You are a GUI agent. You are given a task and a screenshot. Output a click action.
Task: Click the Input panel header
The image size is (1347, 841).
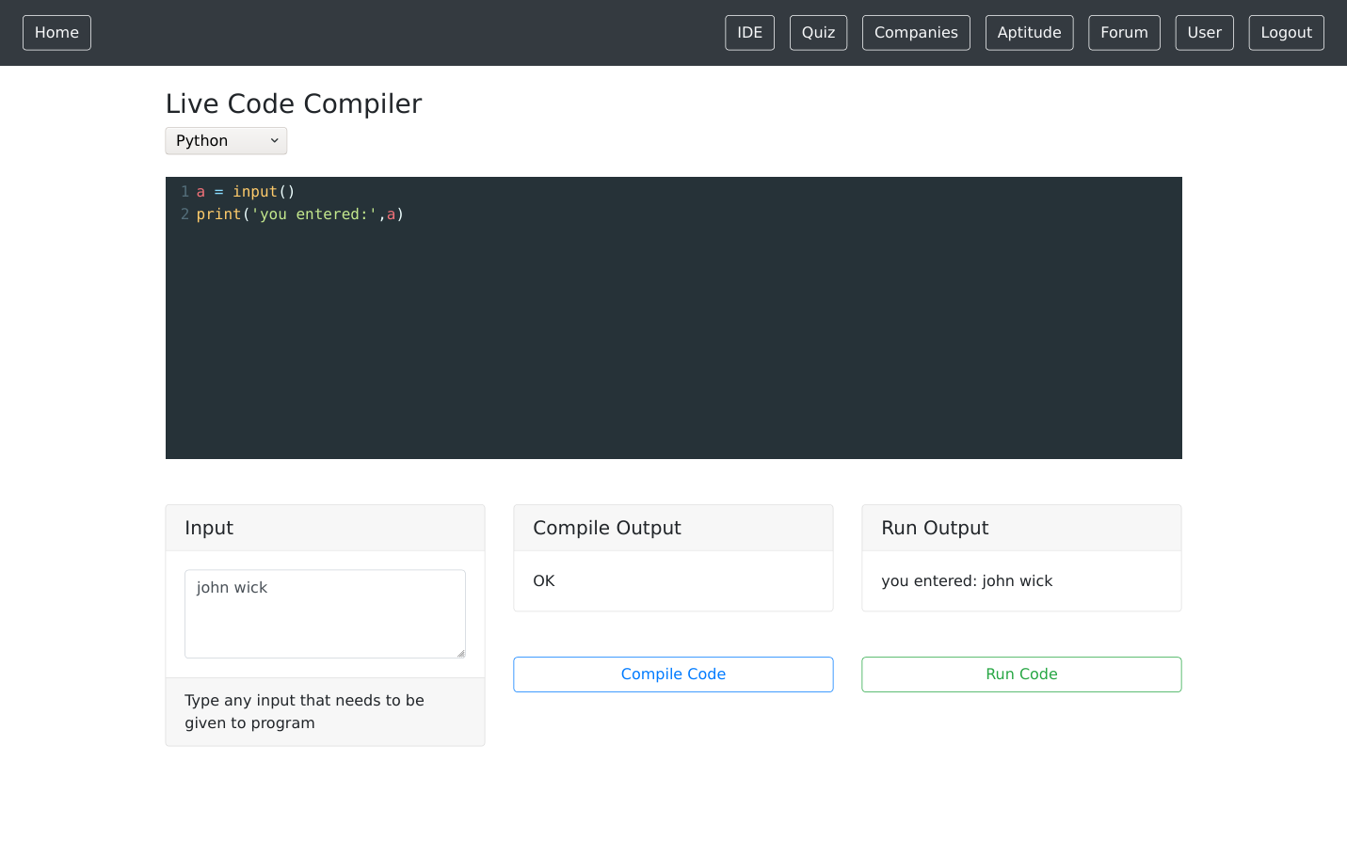(325, 528)
